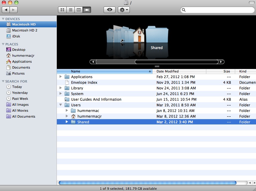Screen dimensions: 256x191
Task: Switch to Icon view mode
Action: tap(62, 10)
